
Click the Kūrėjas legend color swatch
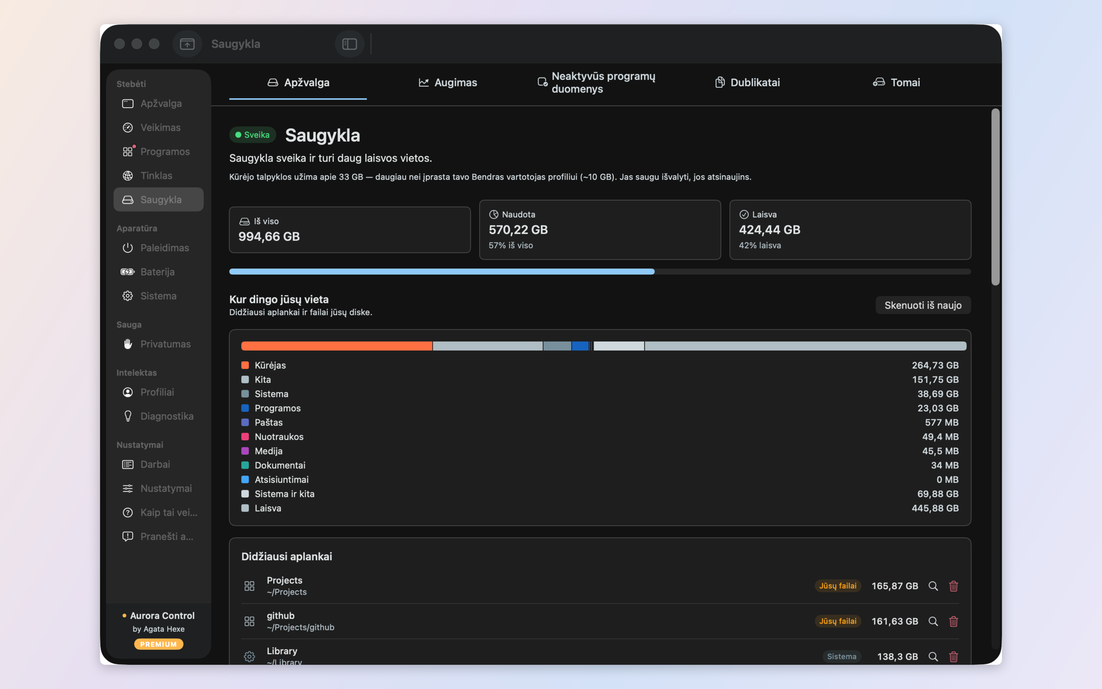click(x=245, y=366)
